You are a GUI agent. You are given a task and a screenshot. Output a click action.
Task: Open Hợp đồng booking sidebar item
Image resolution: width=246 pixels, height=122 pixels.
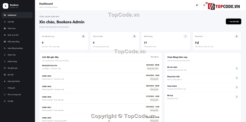17,48
